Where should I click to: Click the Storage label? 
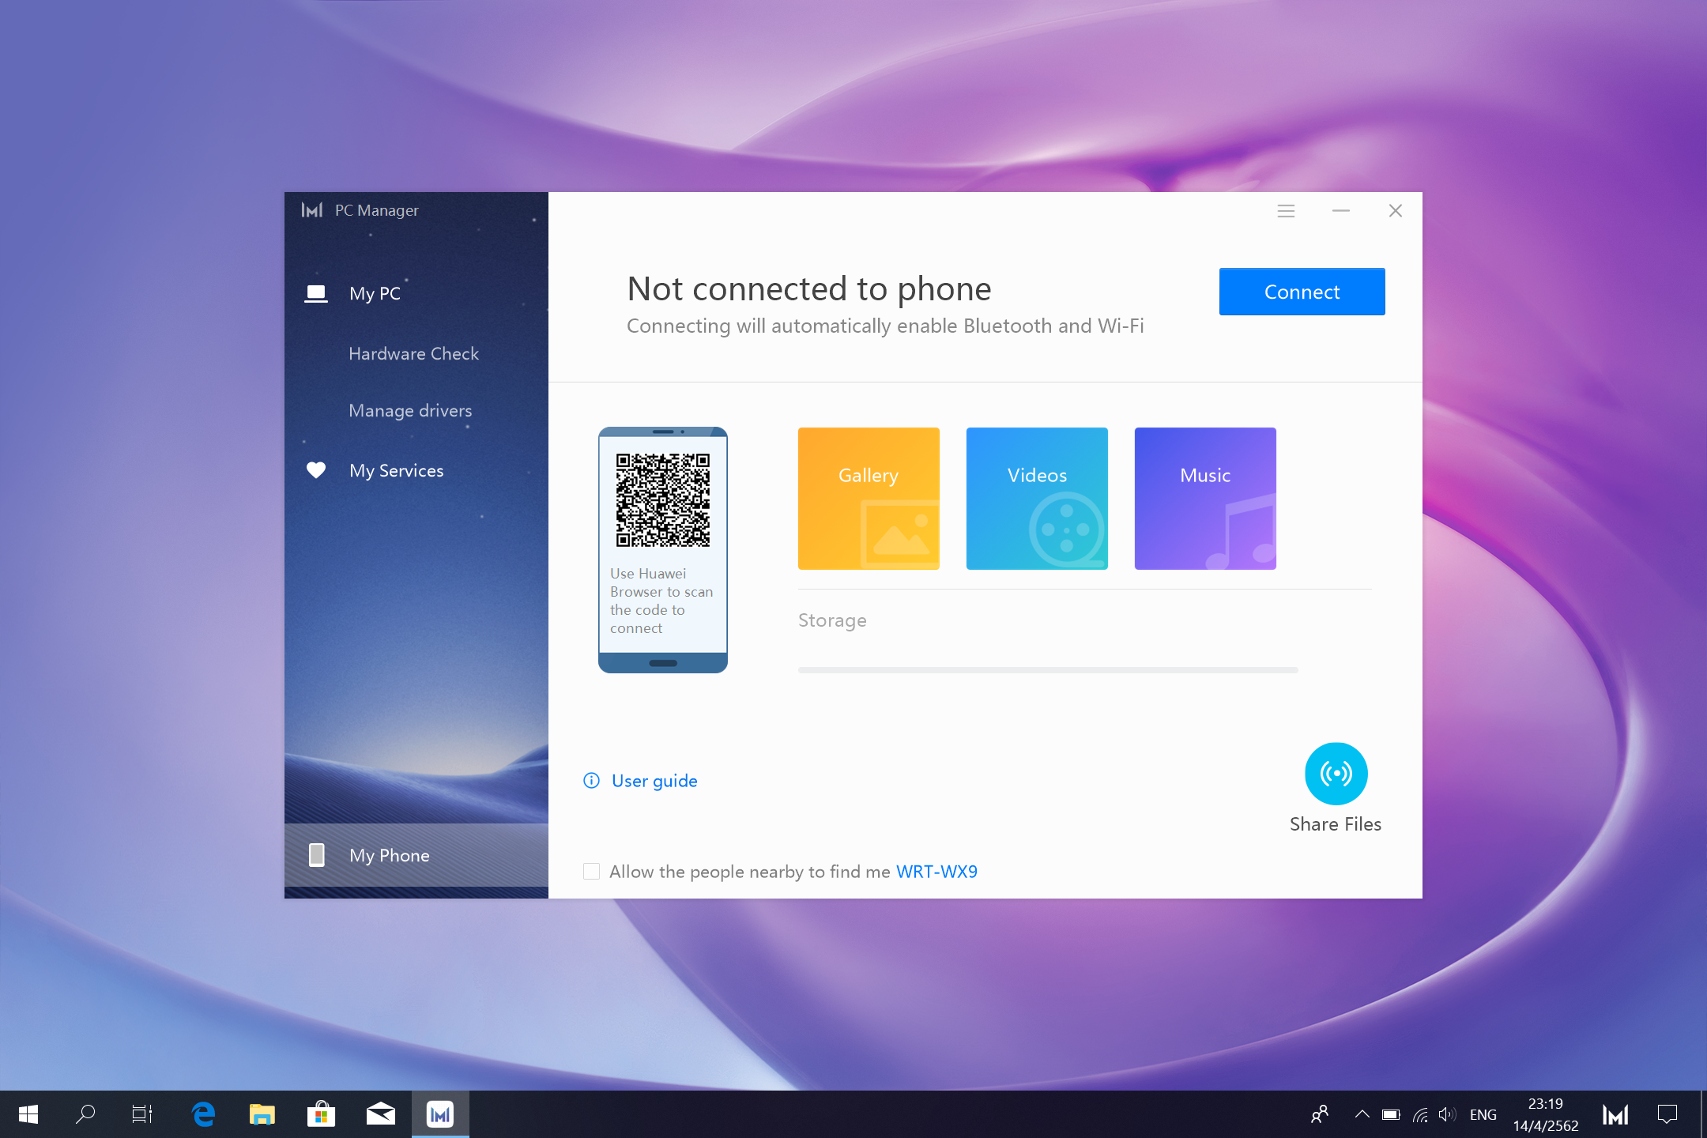832,620
